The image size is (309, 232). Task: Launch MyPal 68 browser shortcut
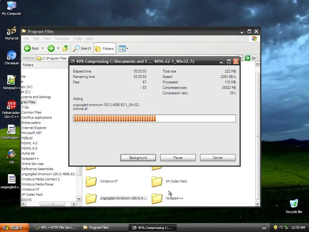11,33
